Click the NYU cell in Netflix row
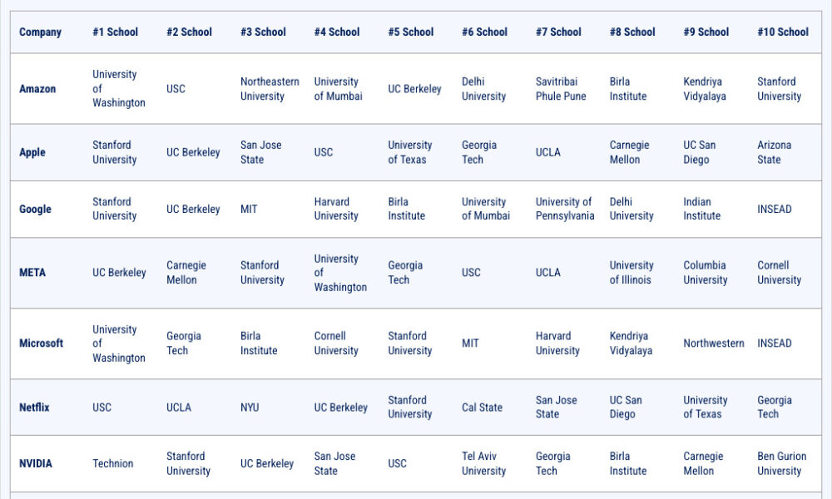832x499 pixels. [250, 408]
